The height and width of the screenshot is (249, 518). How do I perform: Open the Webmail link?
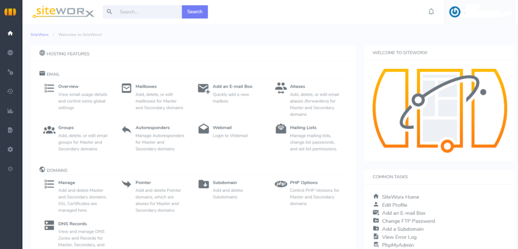tap(222, 128)
